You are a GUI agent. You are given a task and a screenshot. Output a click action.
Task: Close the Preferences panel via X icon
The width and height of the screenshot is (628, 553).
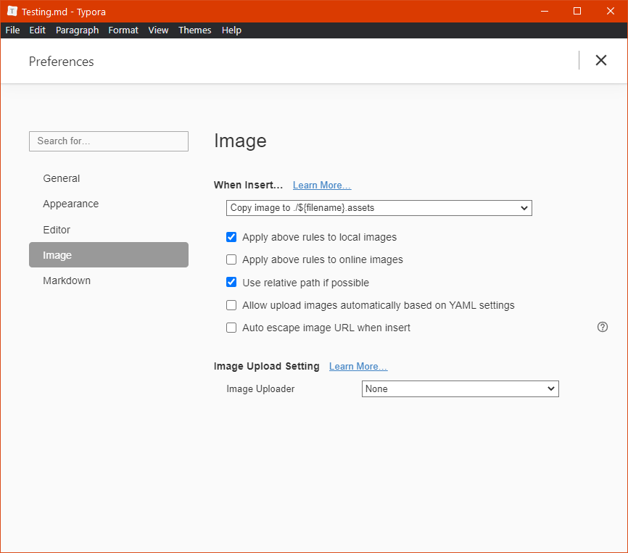pyautogui.click(x=601, y=60)
